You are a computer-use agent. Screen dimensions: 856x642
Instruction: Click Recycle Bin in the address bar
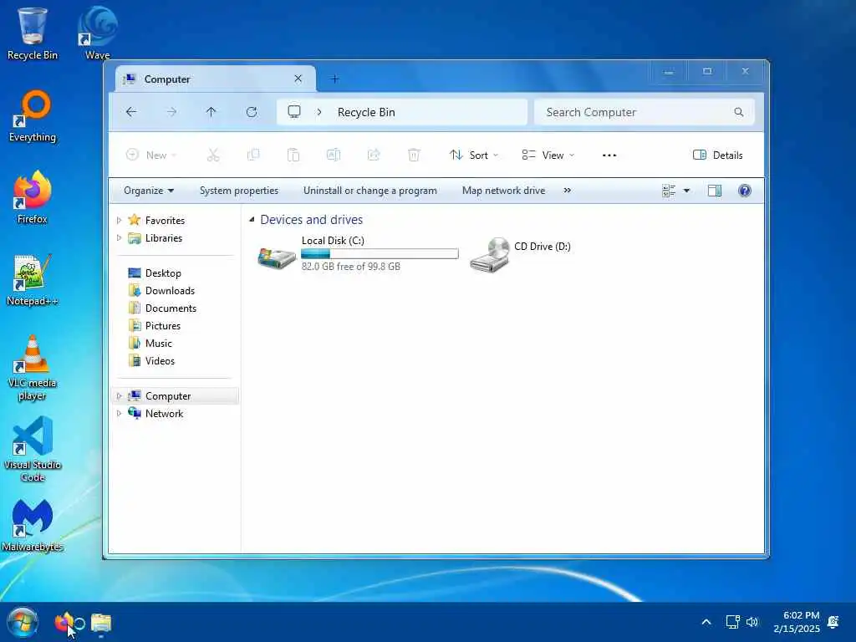click(x=366, y=112)
